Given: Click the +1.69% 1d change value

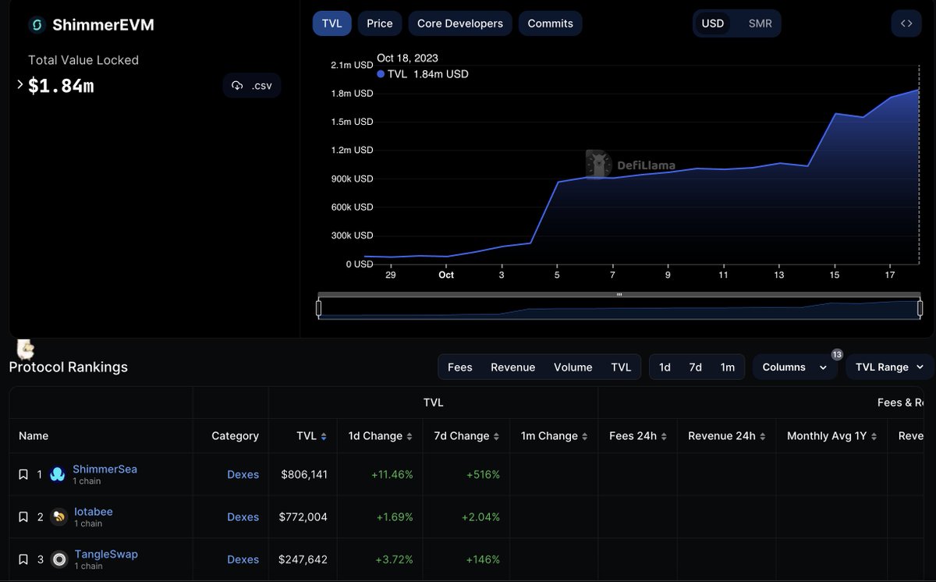Looking at the screenshot, I should (395, 516).
